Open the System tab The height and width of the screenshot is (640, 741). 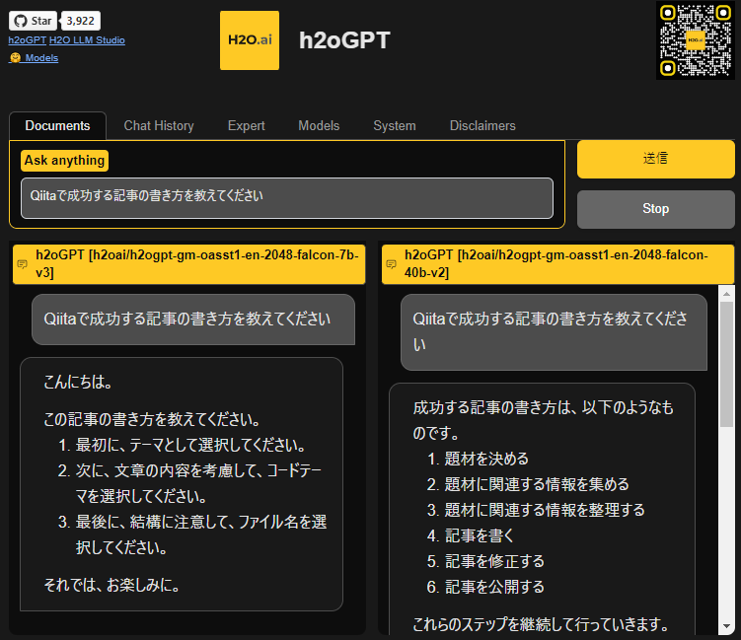tap(395, 125)
